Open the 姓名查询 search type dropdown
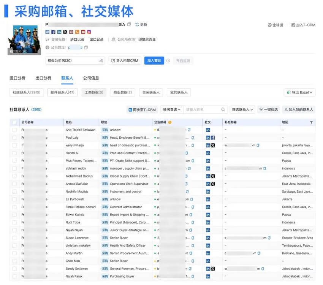 click(172, 109)
